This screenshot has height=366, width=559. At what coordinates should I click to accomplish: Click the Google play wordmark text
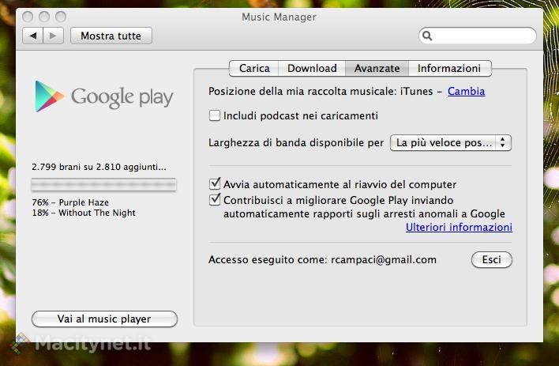pos(122,97)
